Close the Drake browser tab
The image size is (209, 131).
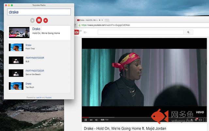[102, 20]
